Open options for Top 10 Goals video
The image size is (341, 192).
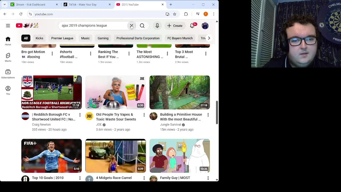[80, 178]
